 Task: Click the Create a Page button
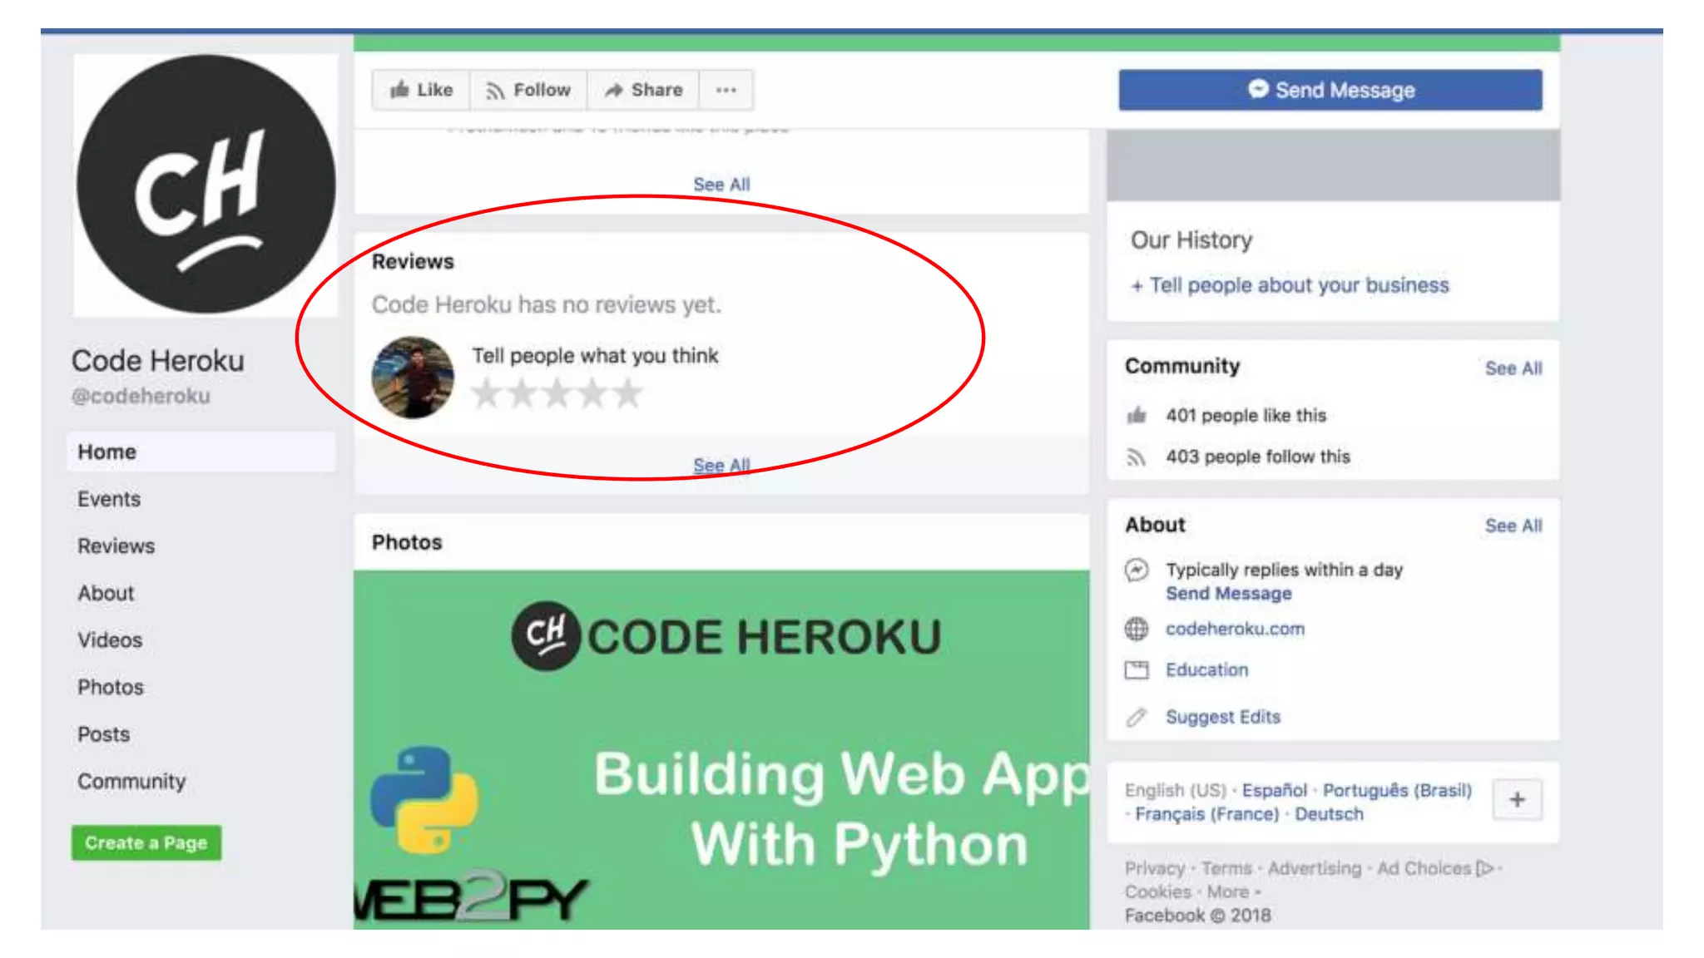[x=146, y=843]
